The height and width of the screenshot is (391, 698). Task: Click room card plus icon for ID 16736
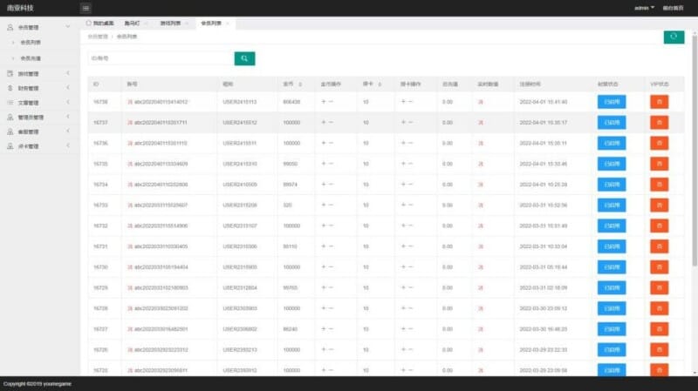[x=402, y=143]
